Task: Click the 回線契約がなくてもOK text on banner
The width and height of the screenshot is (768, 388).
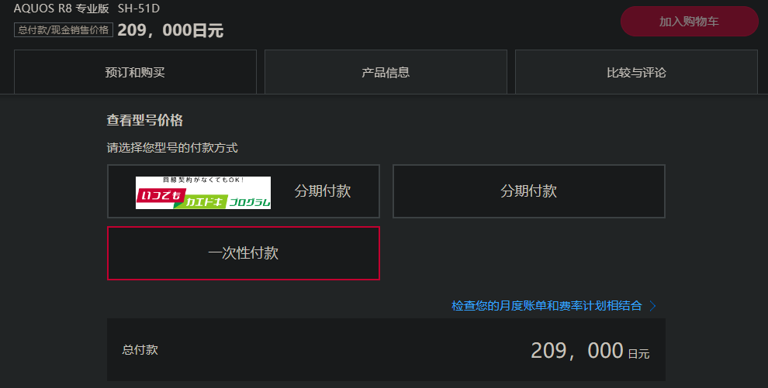Action: point(203,180)
